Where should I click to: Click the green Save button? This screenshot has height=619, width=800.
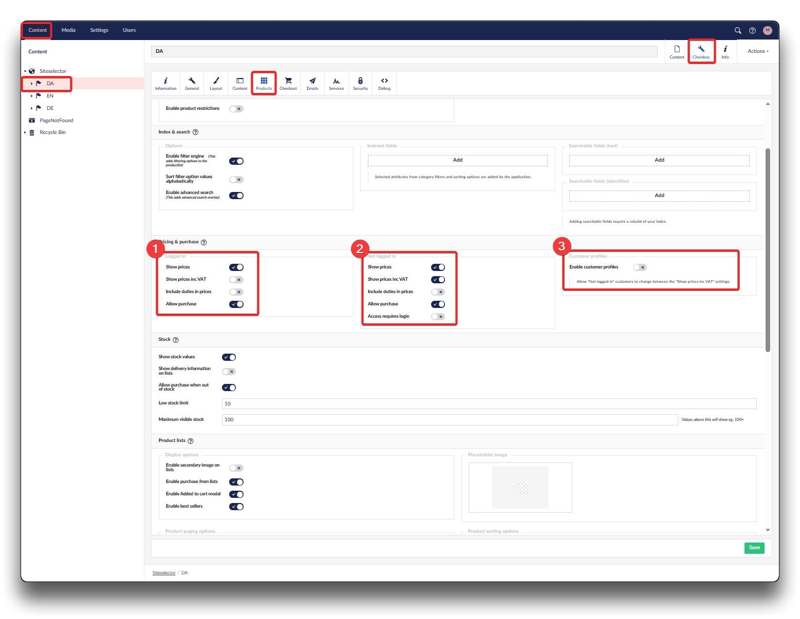click(x=754, y=548)
